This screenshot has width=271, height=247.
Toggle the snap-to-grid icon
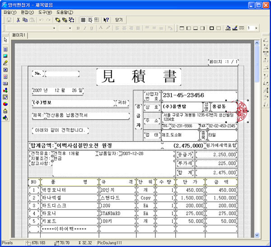click(x=90, y=20)
